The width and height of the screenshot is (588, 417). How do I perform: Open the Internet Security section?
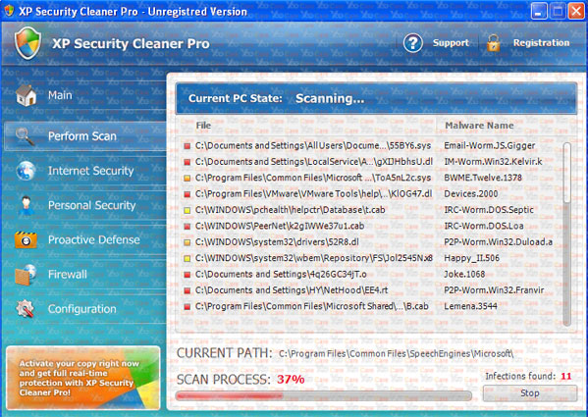coord(90,171)
